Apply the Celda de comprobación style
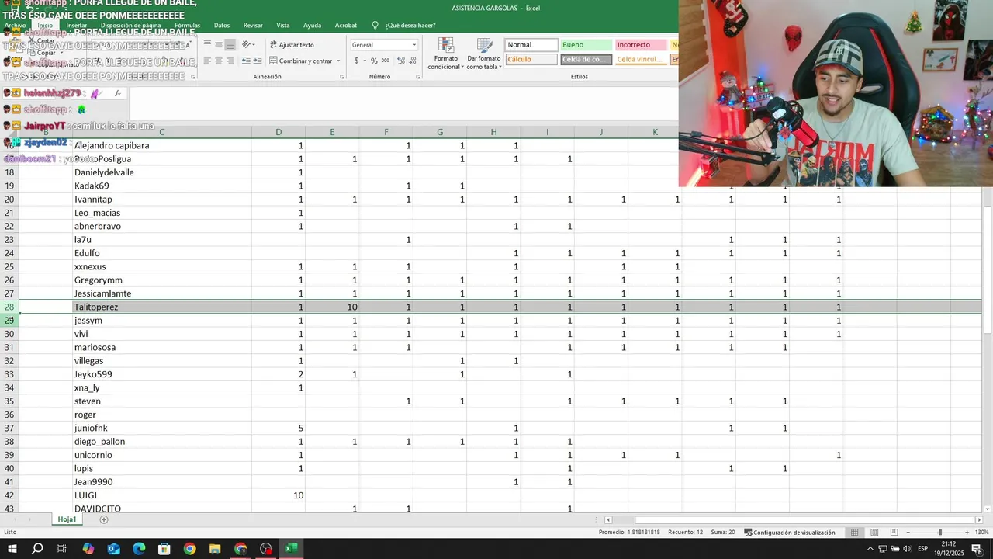Image resolution: width=993 pixels, height=559 pixels. click(x=586, y=59)
